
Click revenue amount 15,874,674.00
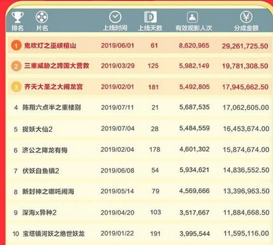[246, 150]
